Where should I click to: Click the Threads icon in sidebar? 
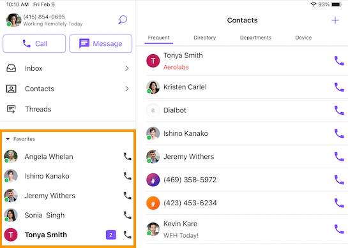pos(11,109)
